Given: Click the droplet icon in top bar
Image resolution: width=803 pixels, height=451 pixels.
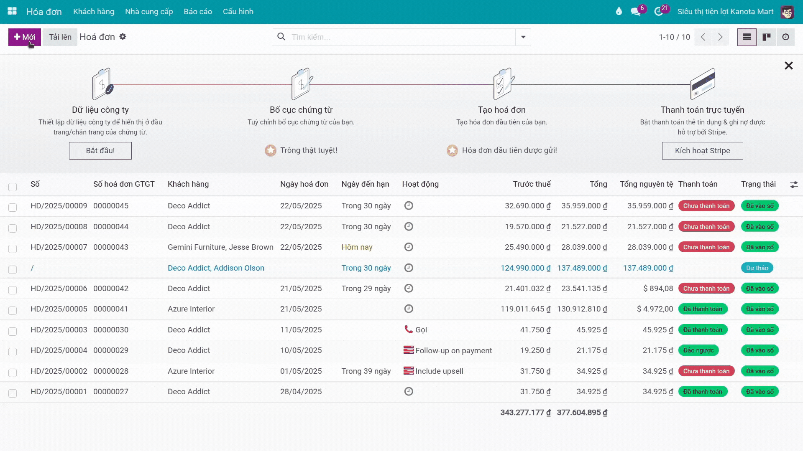Looking at the screenshot, I should click(619, 12).
